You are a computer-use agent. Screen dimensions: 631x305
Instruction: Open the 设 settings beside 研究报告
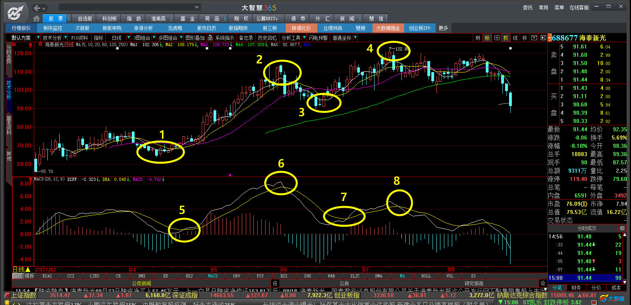coord(543,283)
